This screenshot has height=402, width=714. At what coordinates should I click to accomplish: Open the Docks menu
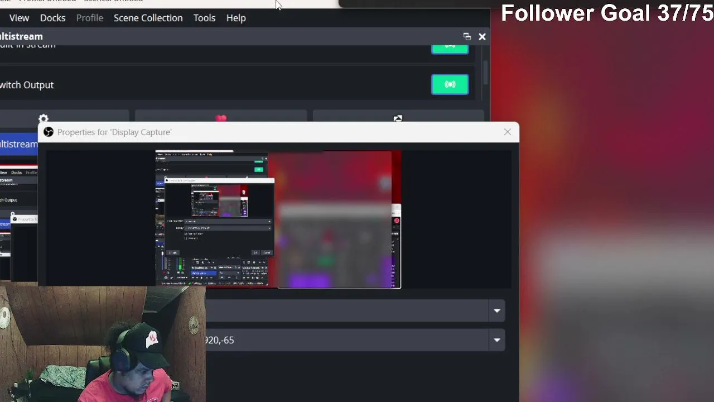pos(52,18)
